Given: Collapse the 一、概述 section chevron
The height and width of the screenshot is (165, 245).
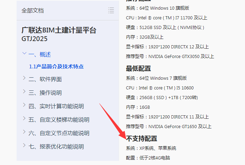Looking at the screenshot, I should coord(24,54).
